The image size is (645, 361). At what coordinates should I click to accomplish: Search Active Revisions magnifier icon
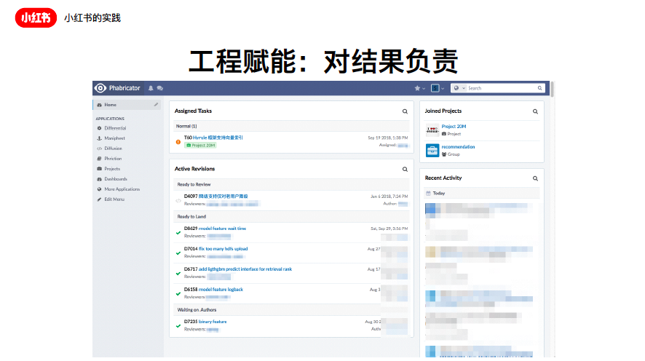(405, 170)
